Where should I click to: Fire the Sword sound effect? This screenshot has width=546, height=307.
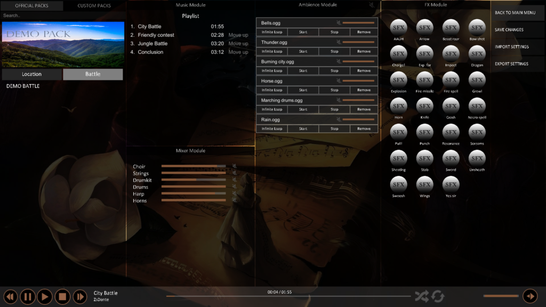click(x=451, y=158)
